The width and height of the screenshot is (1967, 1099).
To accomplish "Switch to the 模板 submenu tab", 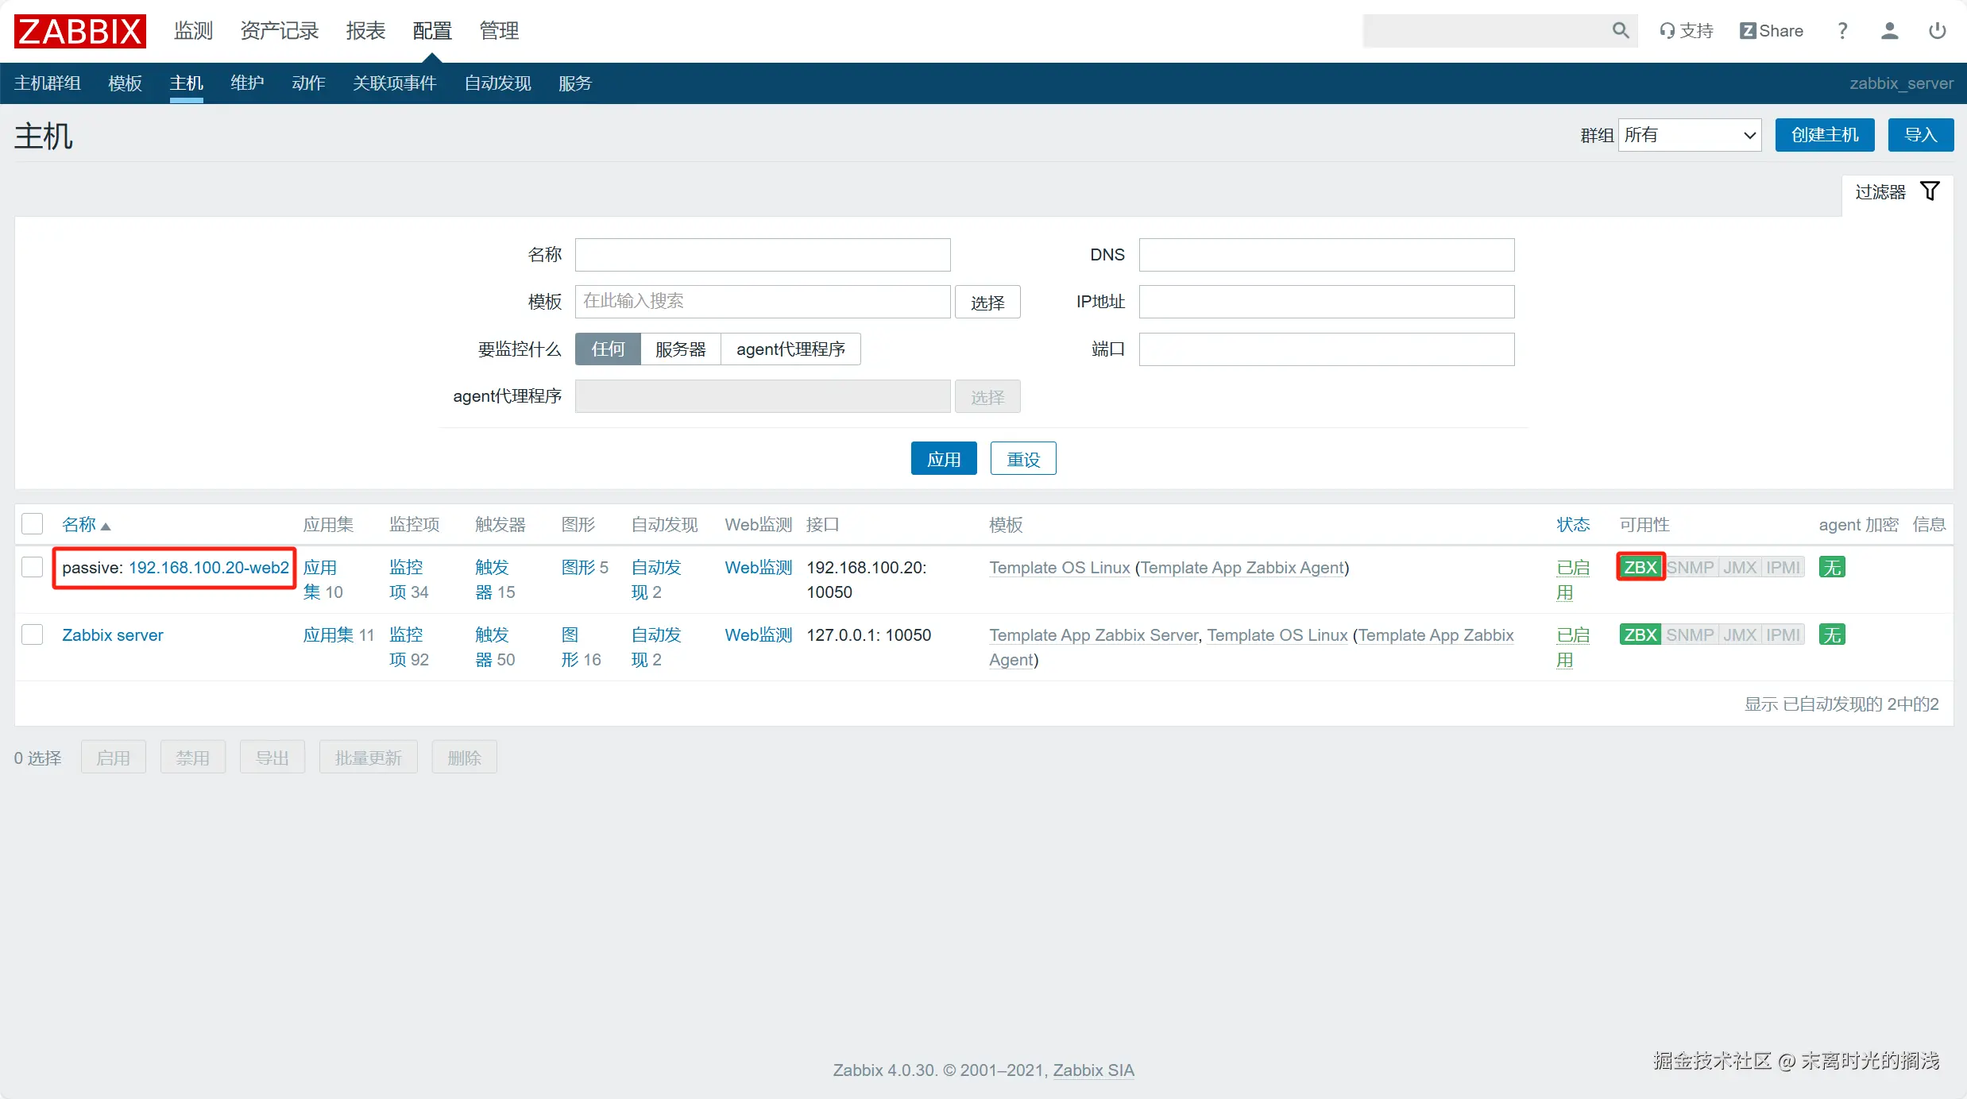I will [x=125, y=83].
